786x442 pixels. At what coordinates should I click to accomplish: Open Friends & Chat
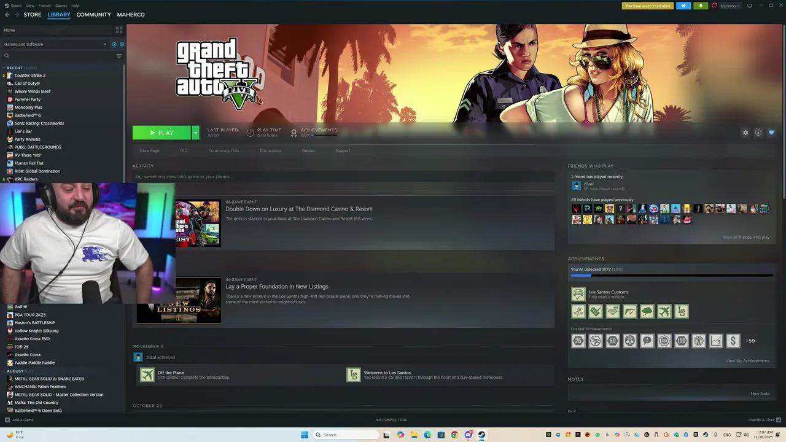(765, 420)
